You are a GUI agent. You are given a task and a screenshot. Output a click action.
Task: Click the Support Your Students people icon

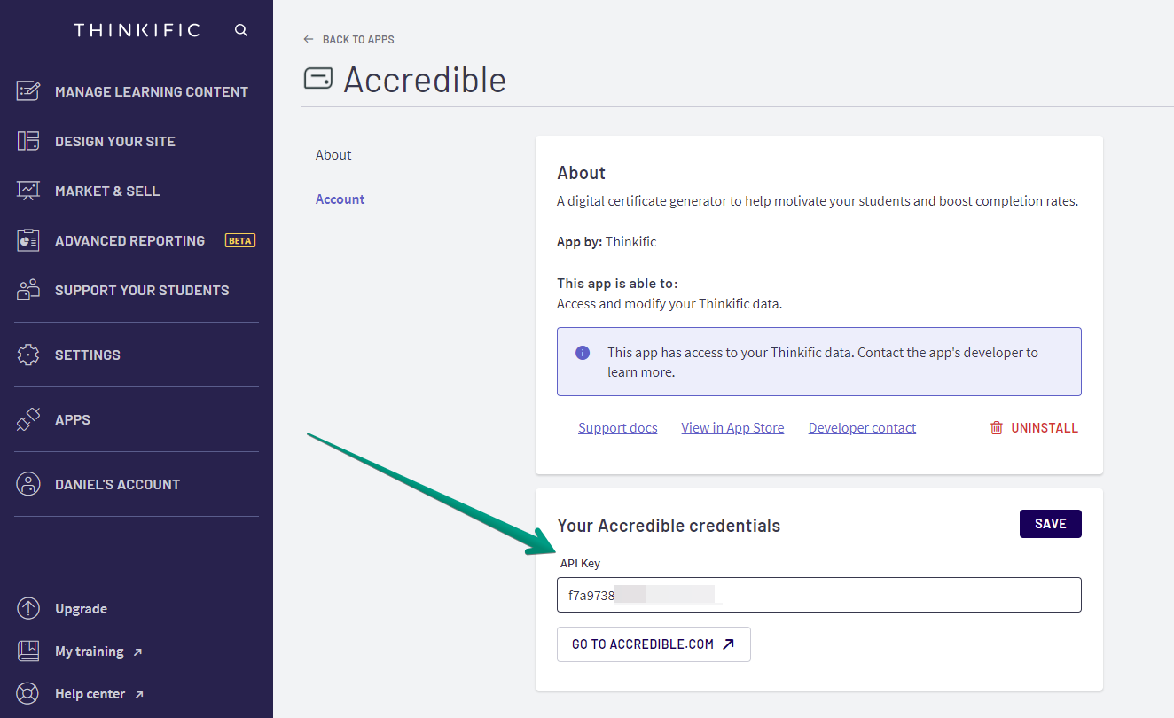click(x=28, y=290)
